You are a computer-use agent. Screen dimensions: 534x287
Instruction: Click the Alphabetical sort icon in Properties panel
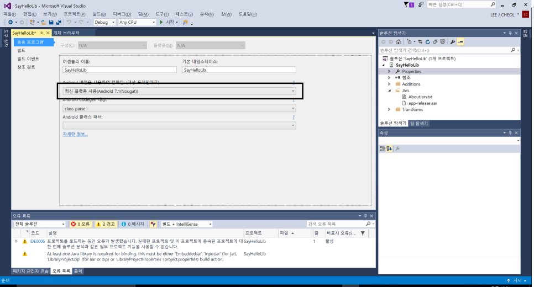(389, 148)
